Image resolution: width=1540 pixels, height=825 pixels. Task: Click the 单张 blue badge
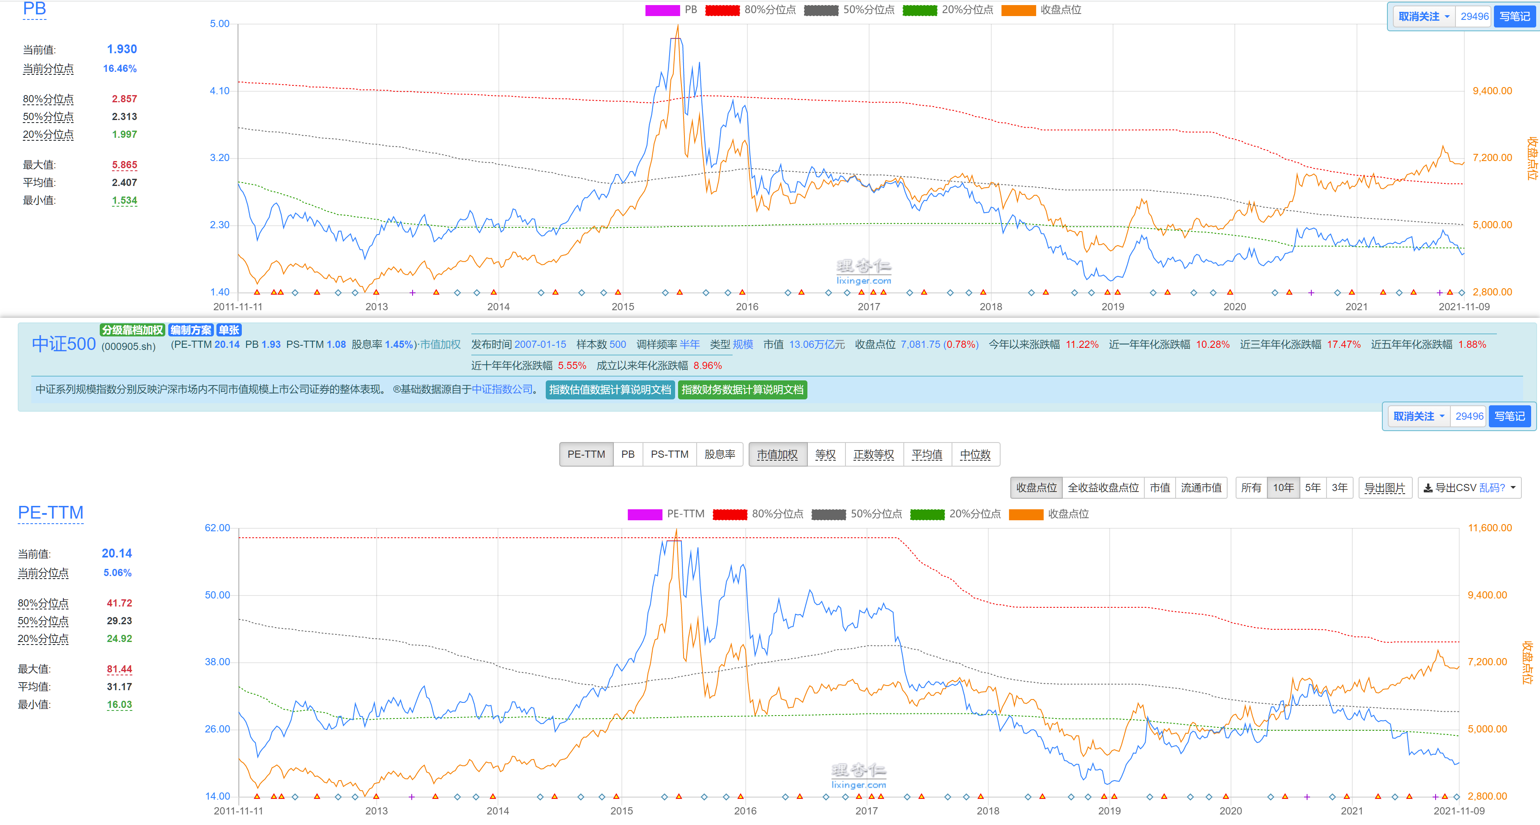228,330
